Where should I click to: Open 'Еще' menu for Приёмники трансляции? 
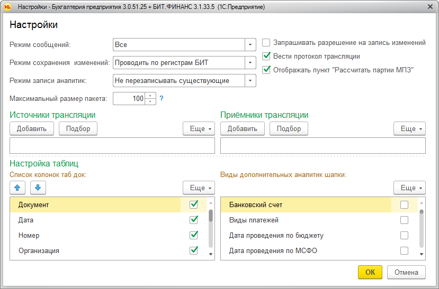point(409,128)
